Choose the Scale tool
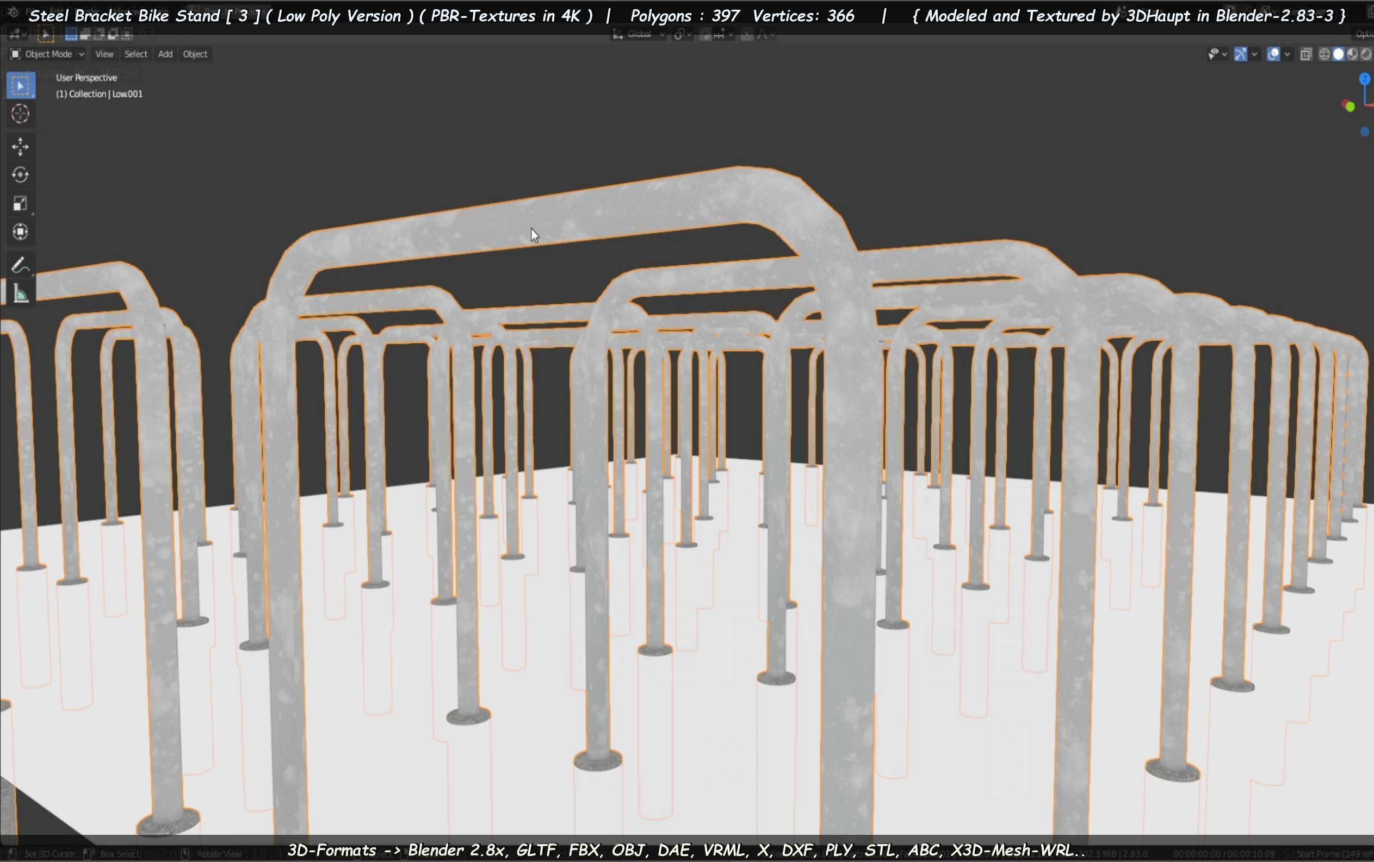This screenshot has height=862, width=1374. tap(21, 203)
